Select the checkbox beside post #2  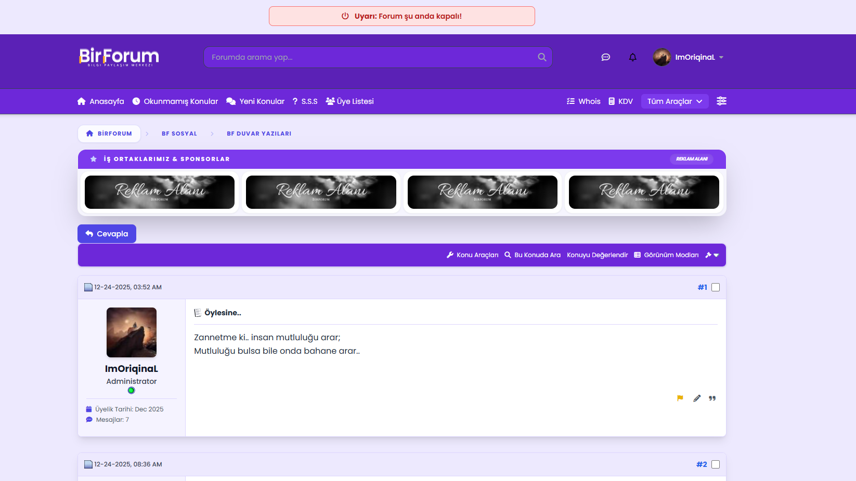tap(716, 464)
